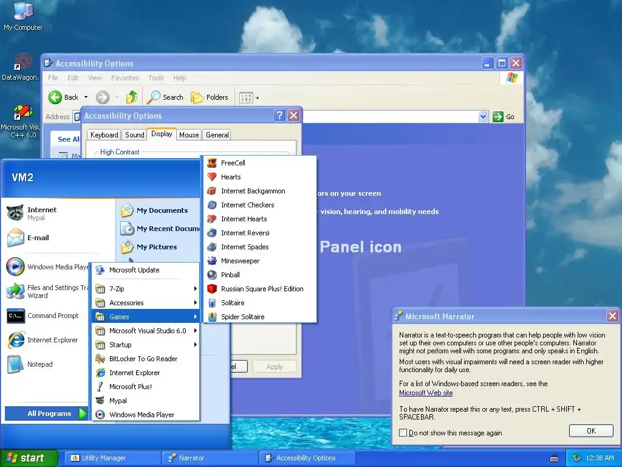Open Microsoft Plus! entry
Screen dimensions: 622x467
(146, 386)
